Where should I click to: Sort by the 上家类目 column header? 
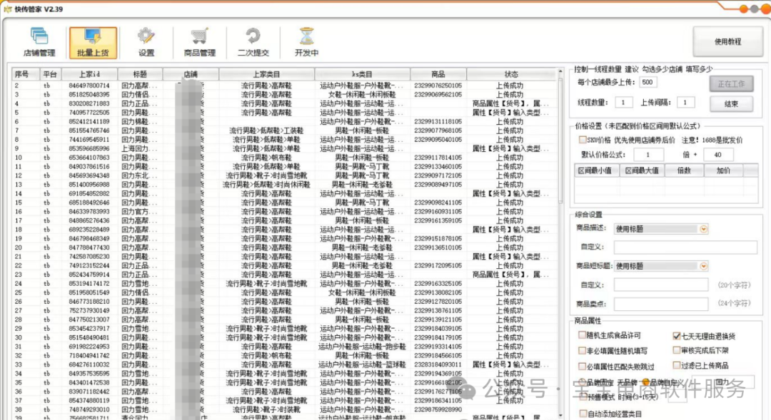coord(266,74)
